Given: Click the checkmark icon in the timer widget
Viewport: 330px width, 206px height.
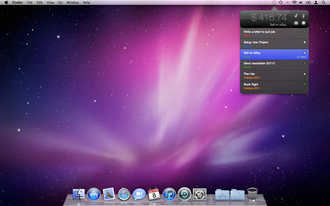Looking at the screenshot, I should [296, 16].
